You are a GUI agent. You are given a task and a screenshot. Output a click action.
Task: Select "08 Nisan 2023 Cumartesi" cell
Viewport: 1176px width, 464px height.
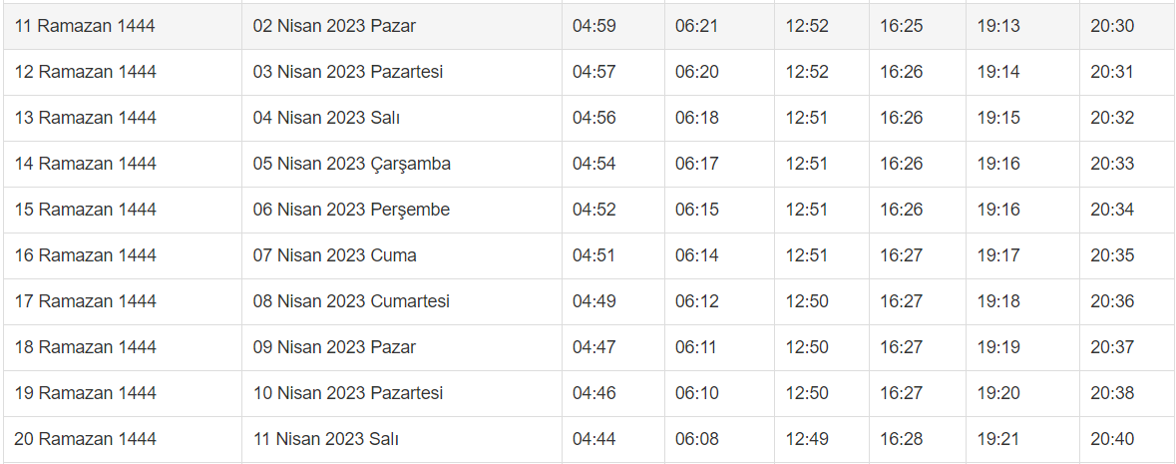point(351,301)
